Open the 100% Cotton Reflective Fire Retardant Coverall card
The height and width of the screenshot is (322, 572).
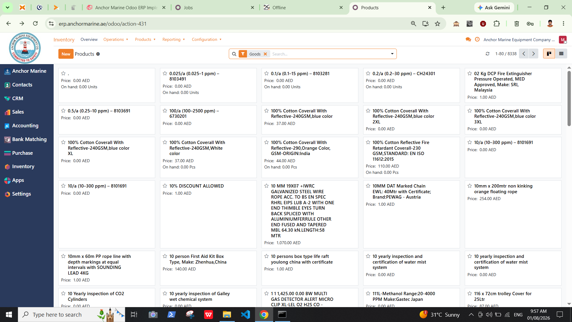coord(411,157)
